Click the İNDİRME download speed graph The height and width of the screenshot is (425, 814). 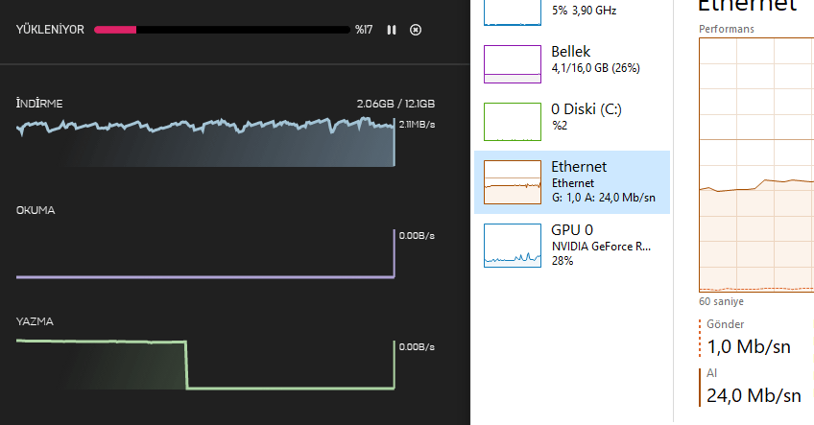[205, 142]
